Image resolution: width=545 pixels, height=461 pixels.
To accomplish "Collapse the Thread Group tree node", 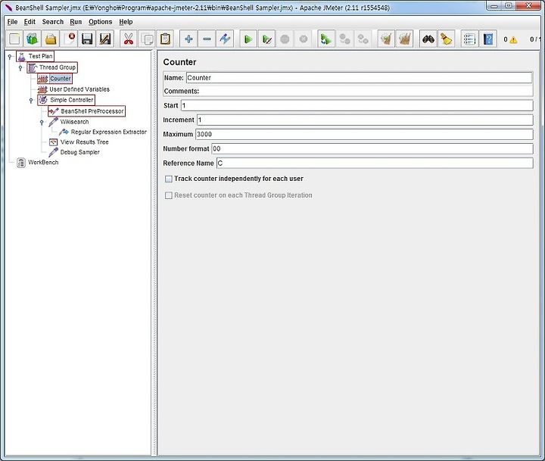I will tap(20, 67).
